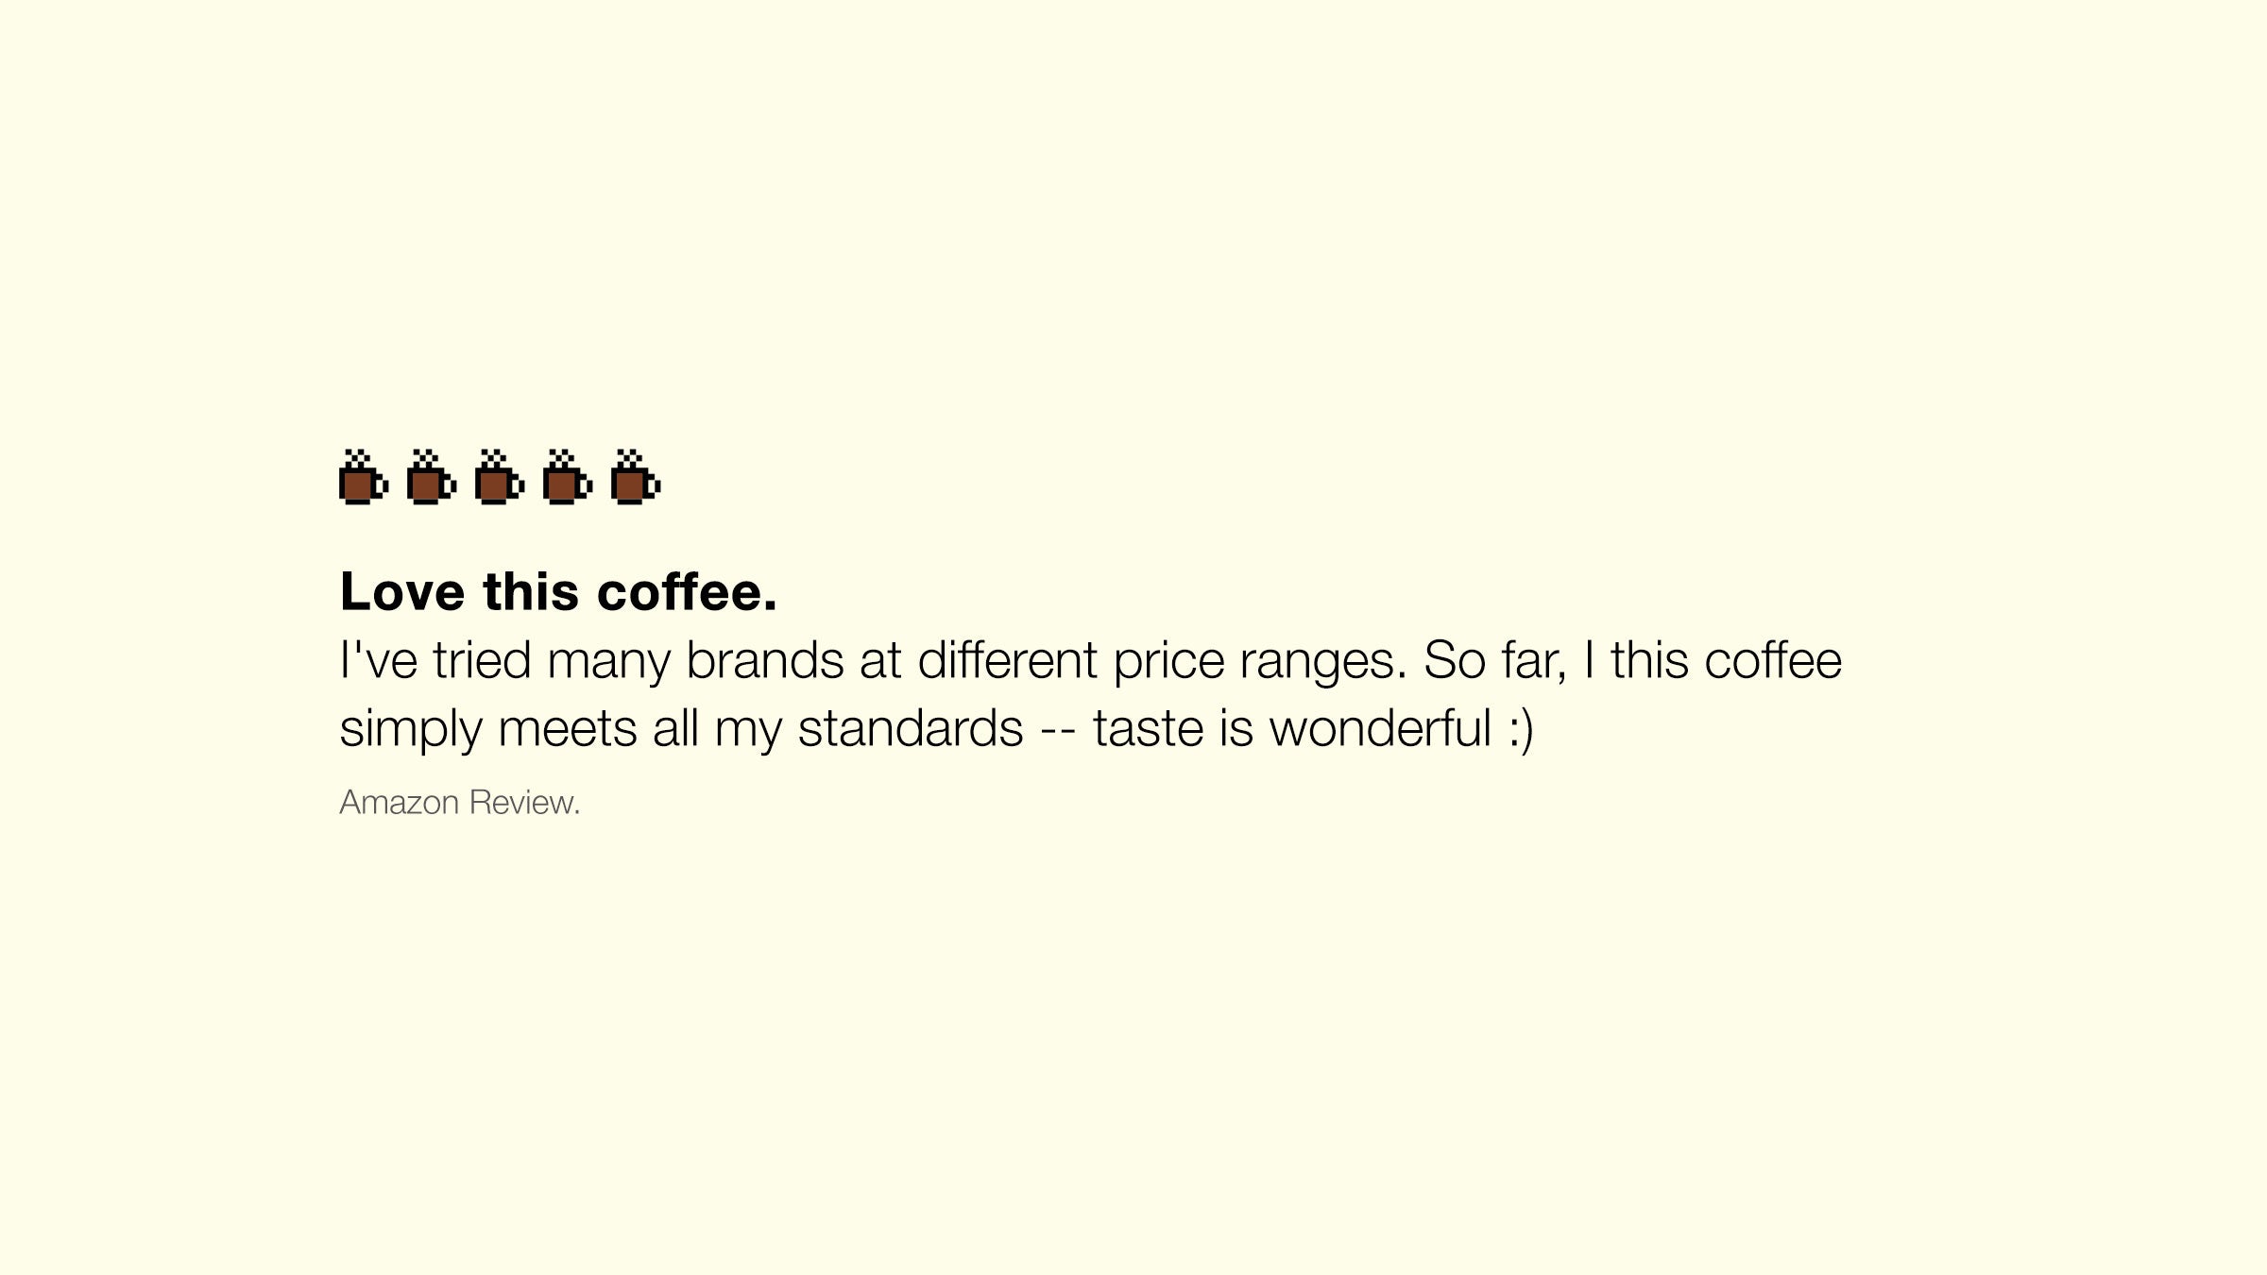Click the word "taste" in the review
Viewport: 2267px width, 1275px height.
pos(1149,729)
